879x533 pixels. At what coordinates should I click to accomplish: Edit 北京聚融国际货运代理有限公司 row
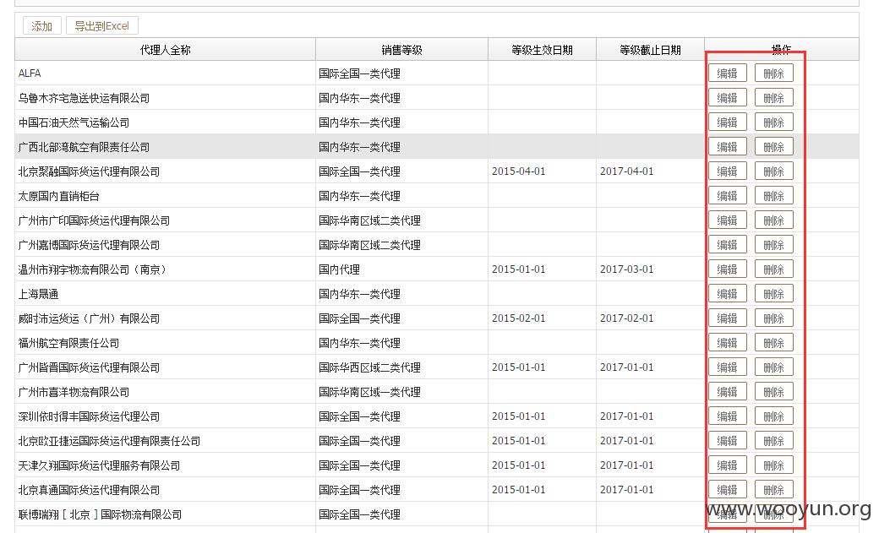click(x=727, y=171)
